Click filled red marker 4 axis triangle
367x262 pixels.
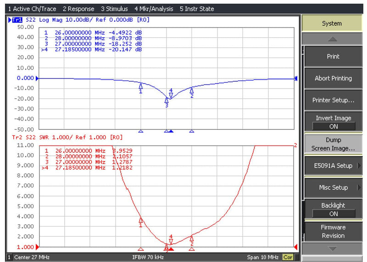[x=171, y=249]
